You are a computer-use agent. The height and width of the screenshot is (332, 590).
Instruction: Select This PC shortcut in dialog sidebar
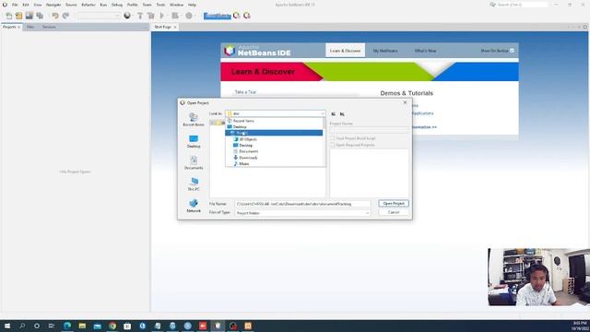point(194,184)
